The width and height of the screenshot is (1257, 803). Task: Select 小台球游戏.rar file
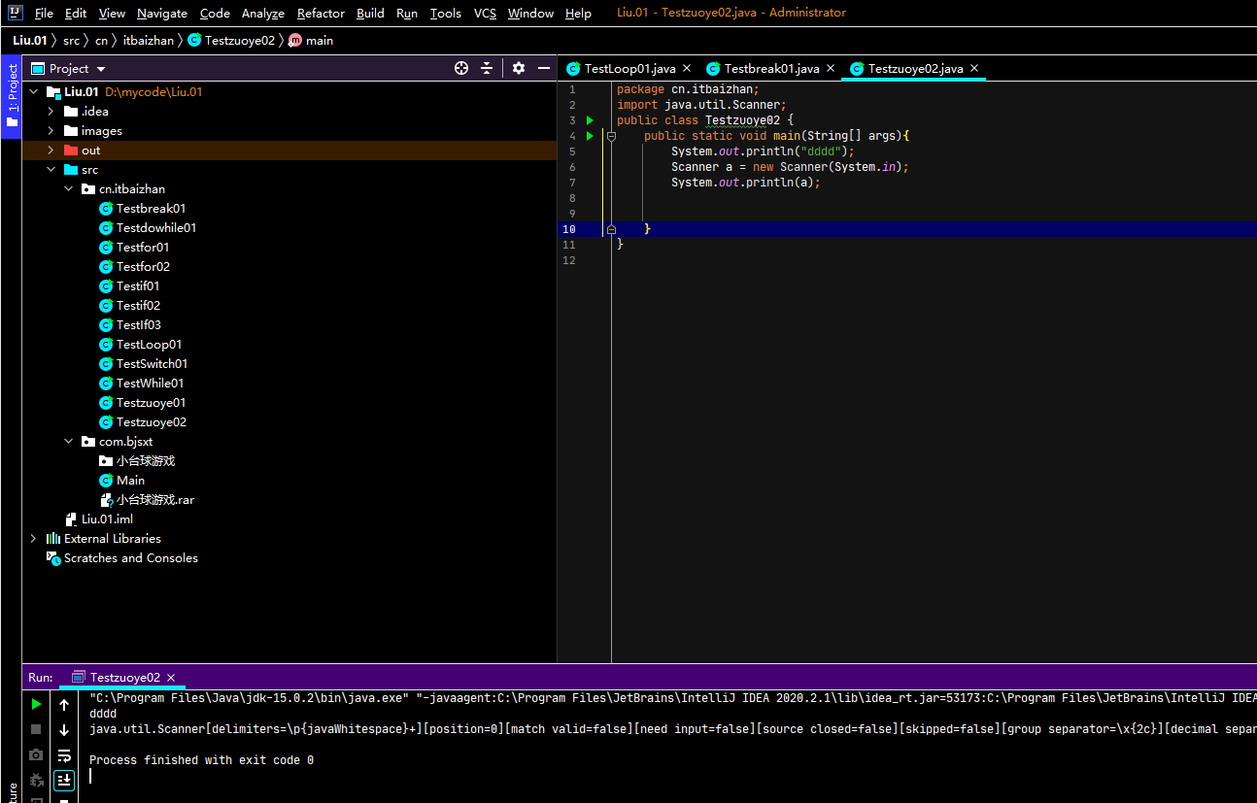[x=155, y=499]
